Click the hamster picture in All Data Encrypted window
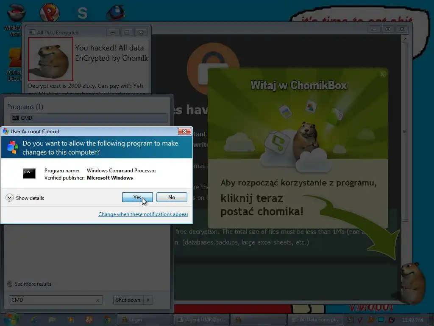 click(x=51, y=59)
